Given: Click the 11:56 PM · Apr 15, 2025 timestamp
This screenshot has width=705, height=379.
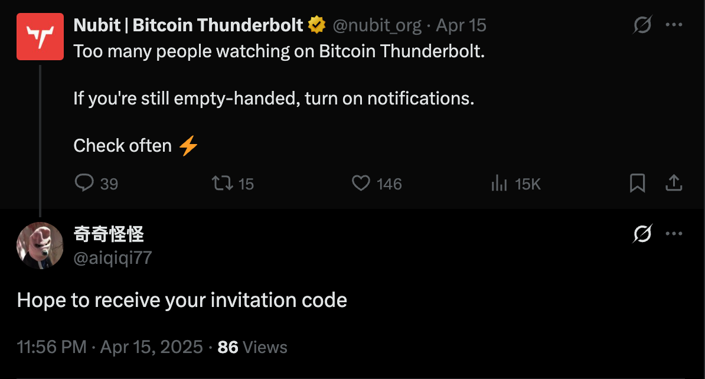Looking at the screenshot, I should (x=110, y=347).
